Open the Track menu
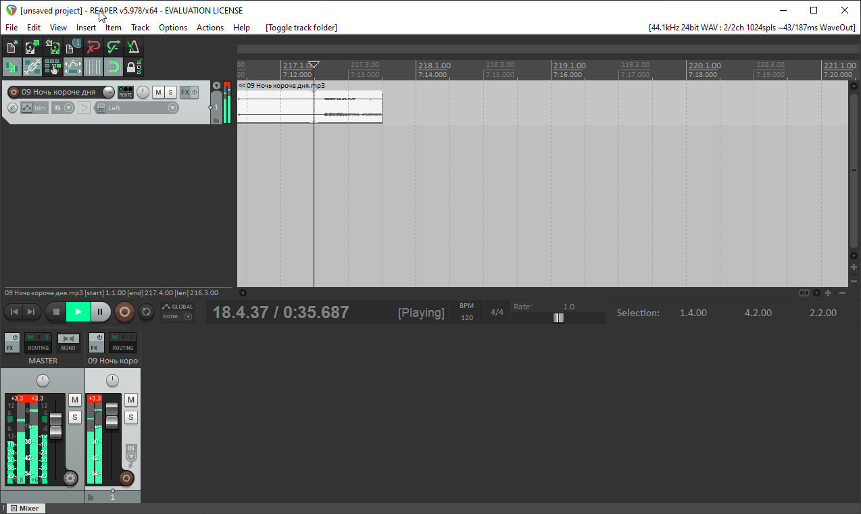 click(140, 28)
